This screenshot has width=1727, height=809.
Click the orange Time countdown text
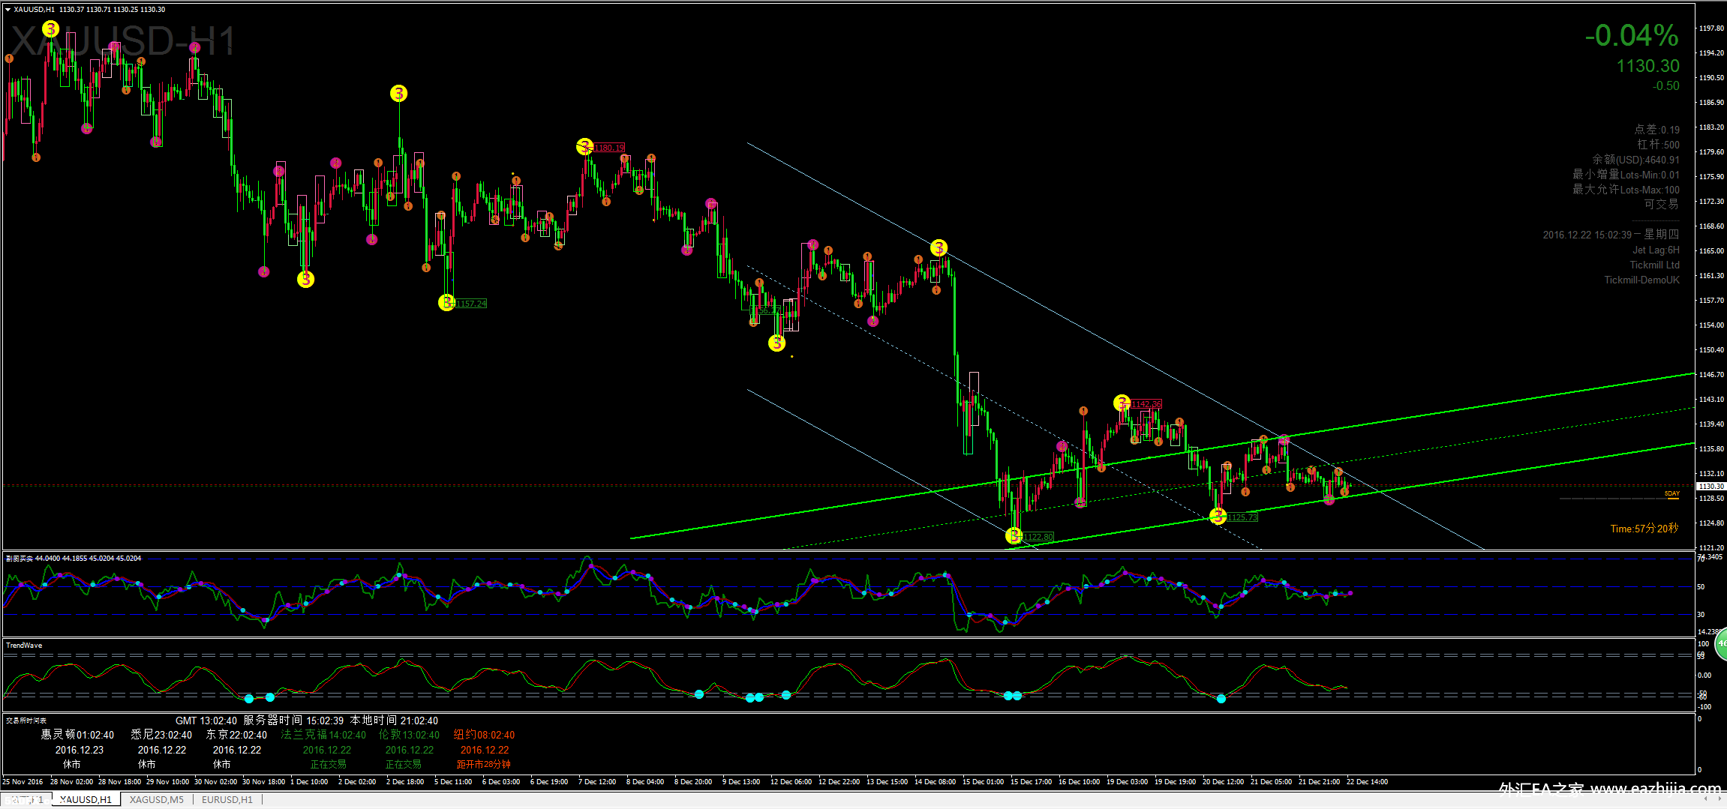(x=1644, y=529)
